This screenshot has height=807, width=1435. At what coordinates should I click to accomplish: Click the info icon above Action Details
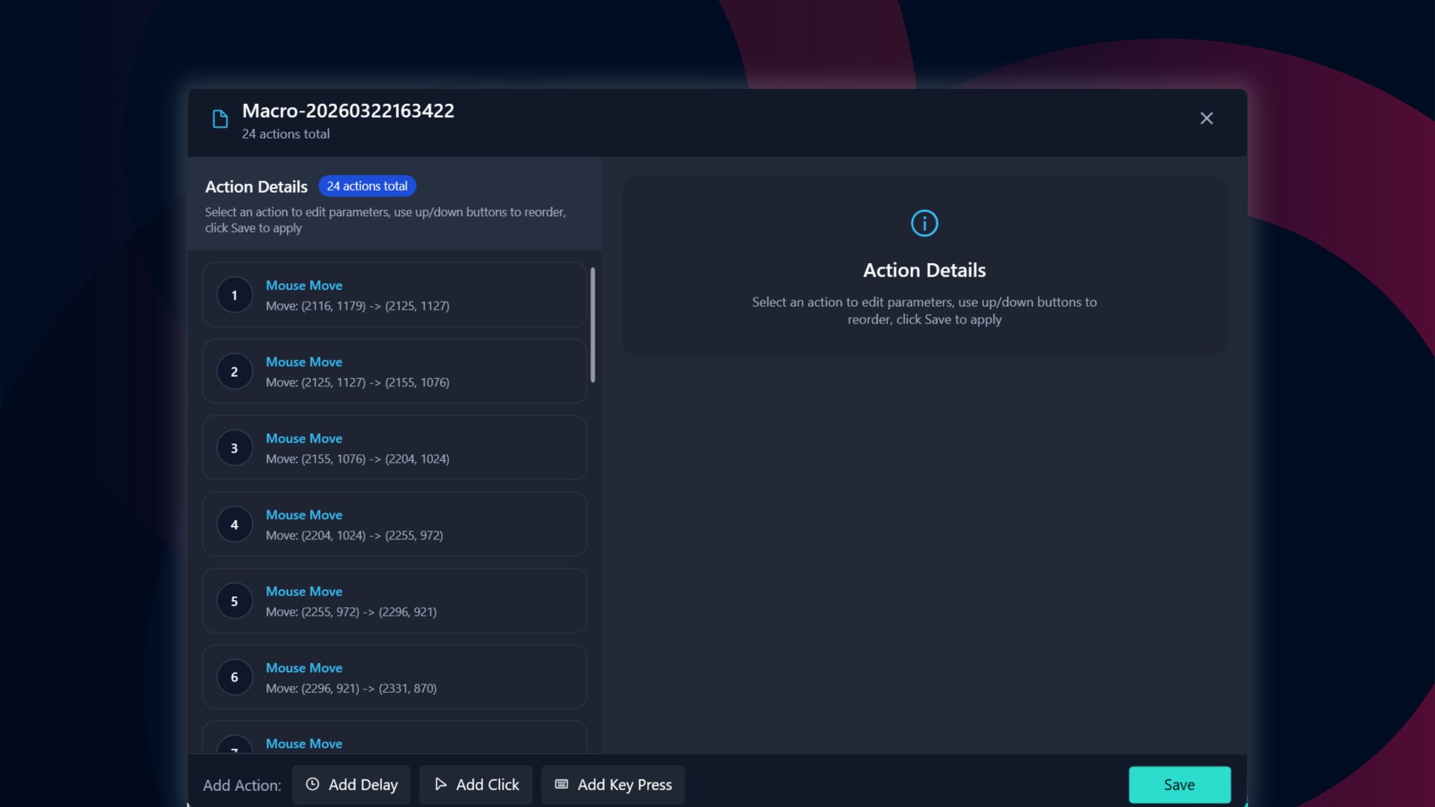(x=925, y=223)
